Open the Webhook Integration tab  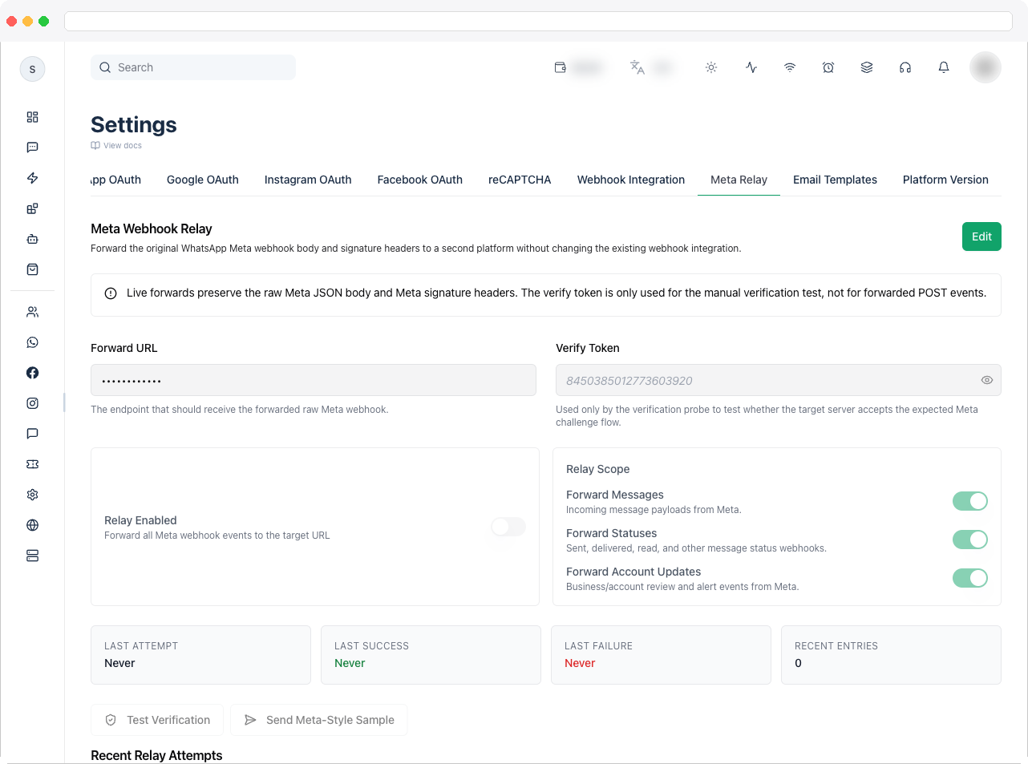[x=631, y=180]
